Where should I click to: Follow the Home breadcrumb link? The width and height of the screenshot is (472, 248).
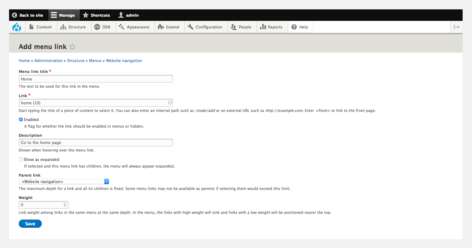[24, 60]
